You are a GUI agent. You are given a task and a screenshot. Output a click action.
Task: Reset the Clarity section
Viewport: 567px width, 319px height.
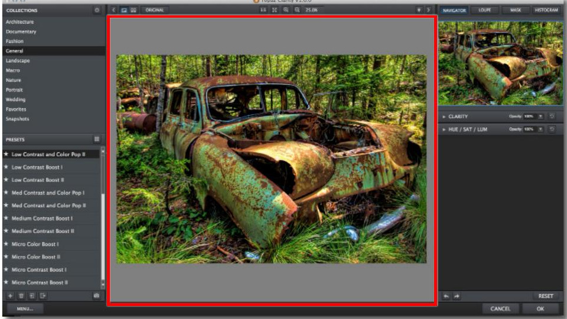pyautogui.click(x=552, y=116)
